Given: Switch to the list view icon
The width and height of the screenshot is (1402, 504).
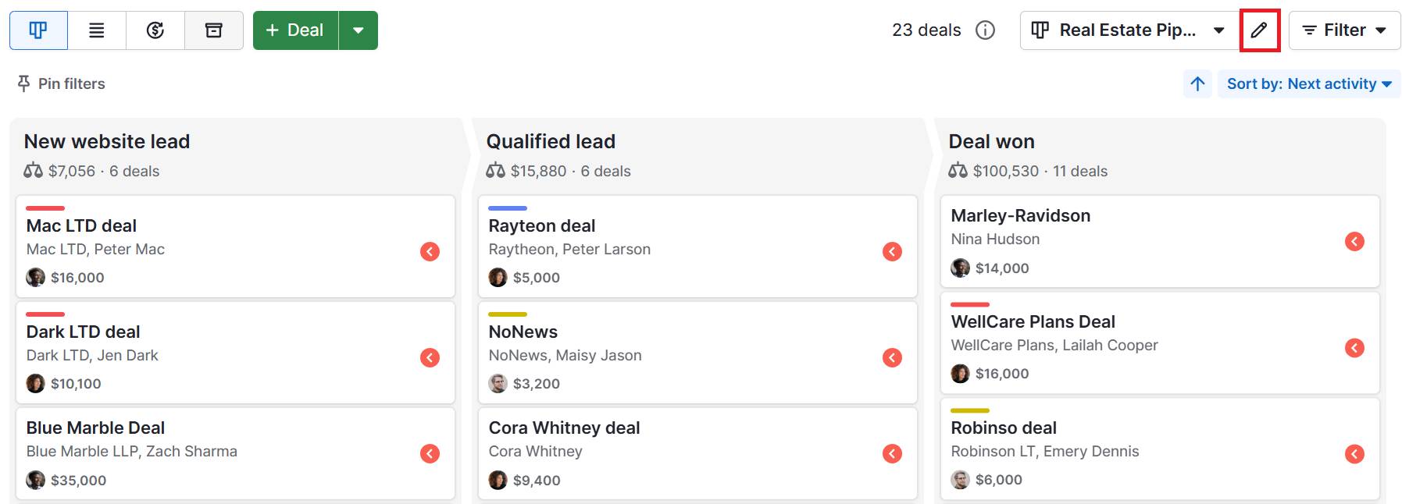Looking at the screenshot, I should pos(97,30).
